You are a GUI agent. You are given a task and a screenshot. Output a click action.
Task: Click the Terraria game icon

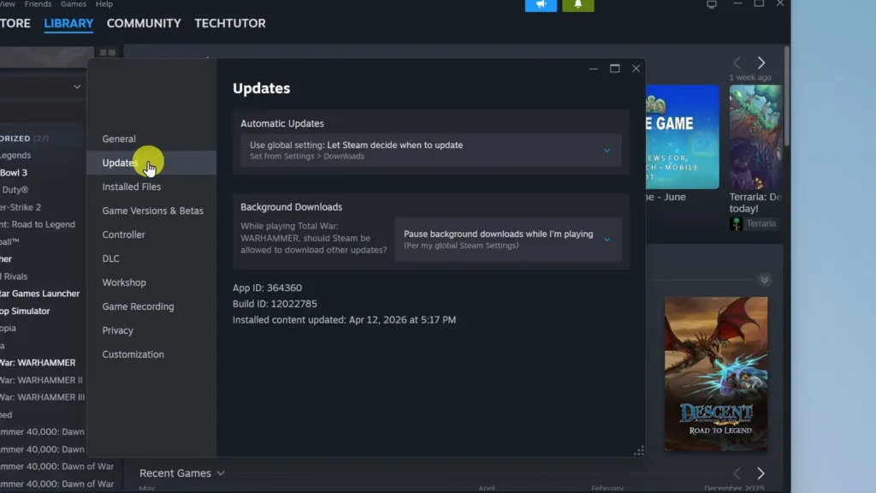click(x=736, y=223)
